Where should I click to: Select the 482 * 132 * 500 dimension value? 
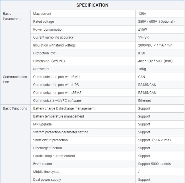[x=155, y=61]
